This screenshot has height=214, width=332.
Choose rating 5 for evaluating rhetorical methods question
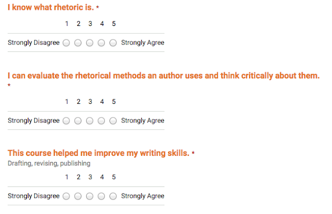point(113,121)
